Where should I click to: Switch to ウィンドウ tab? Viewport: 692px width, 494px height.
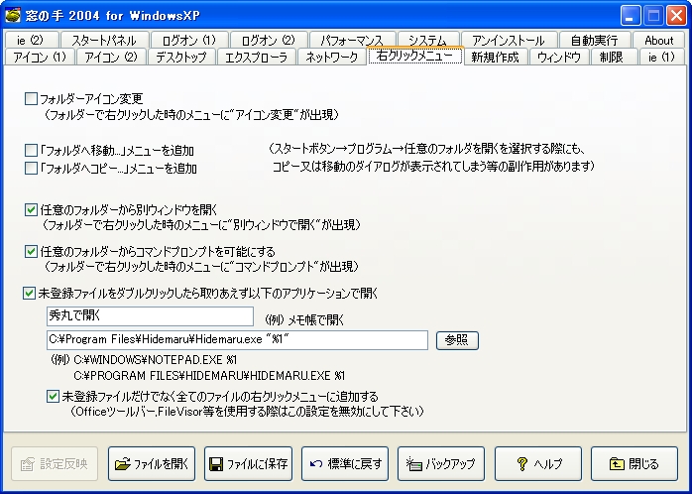point(559,57)
